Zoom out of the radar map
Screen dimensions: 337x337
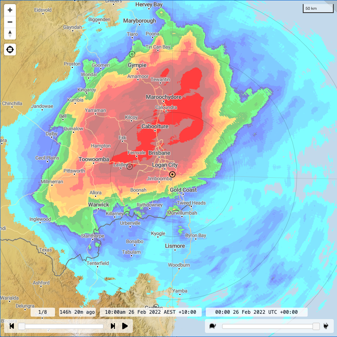pos(10,22)
